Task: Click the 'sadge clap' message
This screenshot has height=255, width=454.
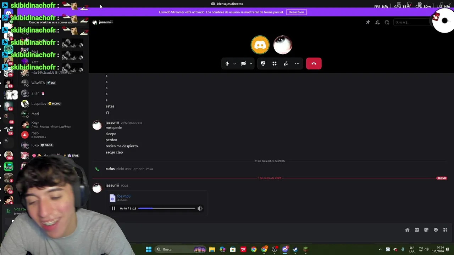Action: tap(114, 152)
